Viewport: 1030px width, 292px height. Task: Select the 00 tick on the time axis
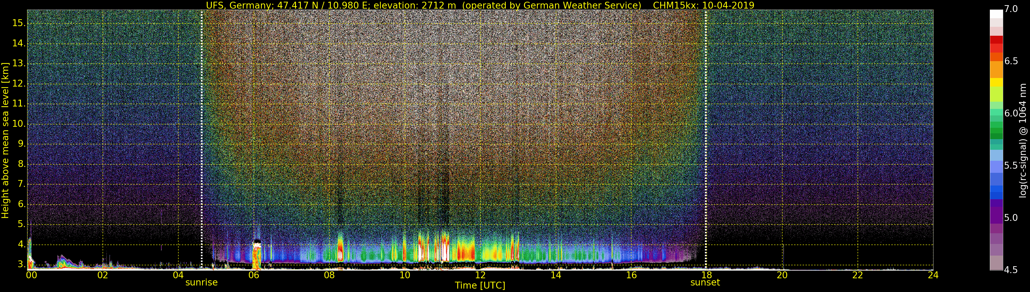point(31,275)
